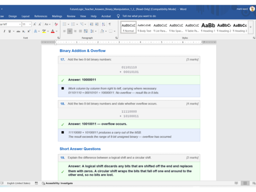Apply the Body Text style
The width and height of the screenshot is (256, 192).
click(144, 27)
